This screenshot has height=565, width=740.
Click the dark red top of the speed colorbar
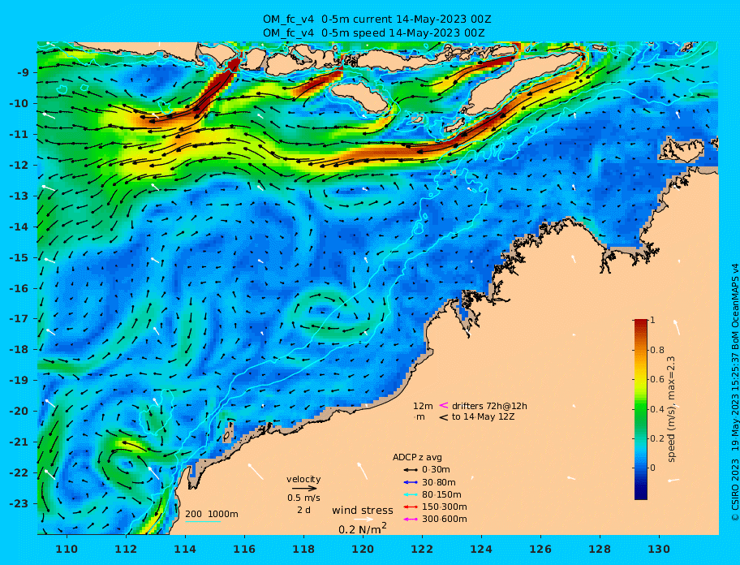coord(641,322)
